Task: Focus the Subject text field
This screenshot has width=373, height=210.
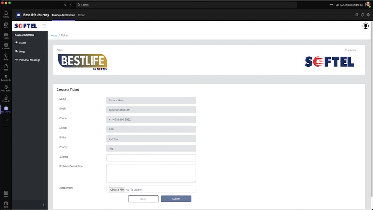Action: coord(151,158)
